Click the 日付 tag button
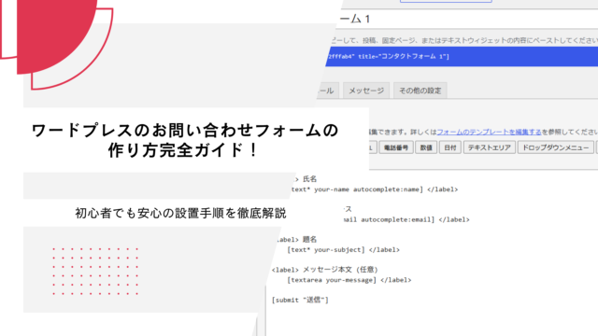 pyautogui.click(x=450, y=147)
